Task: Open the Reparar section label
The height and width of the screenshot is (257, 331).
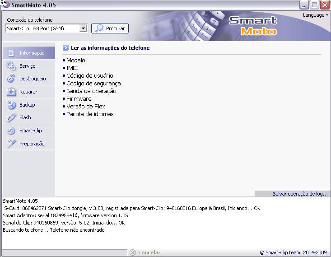Action: pos(28,92)
